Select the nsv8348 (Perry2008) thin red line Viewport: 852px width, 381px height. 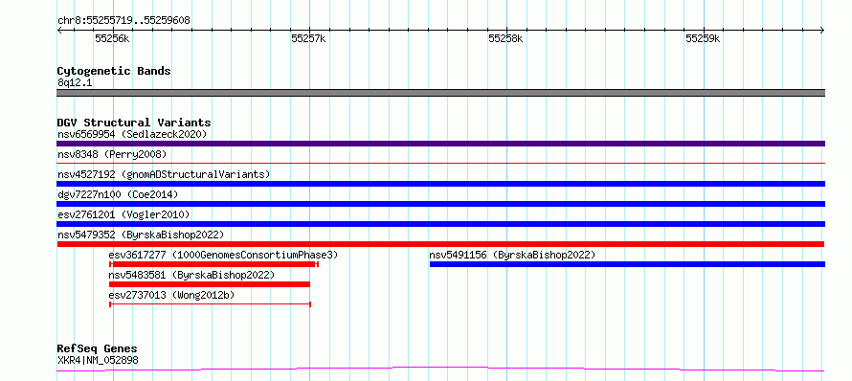point(440,163)
